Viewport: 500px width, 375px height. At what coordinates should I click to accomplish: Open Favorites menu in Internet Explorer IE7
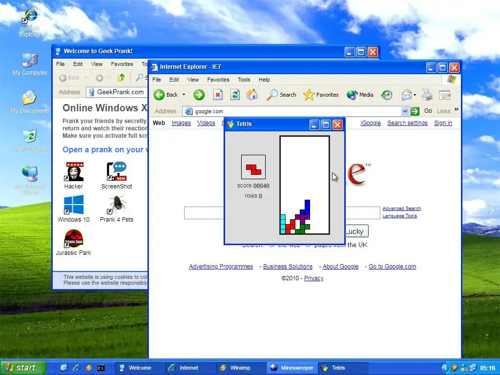click(218, 80)
